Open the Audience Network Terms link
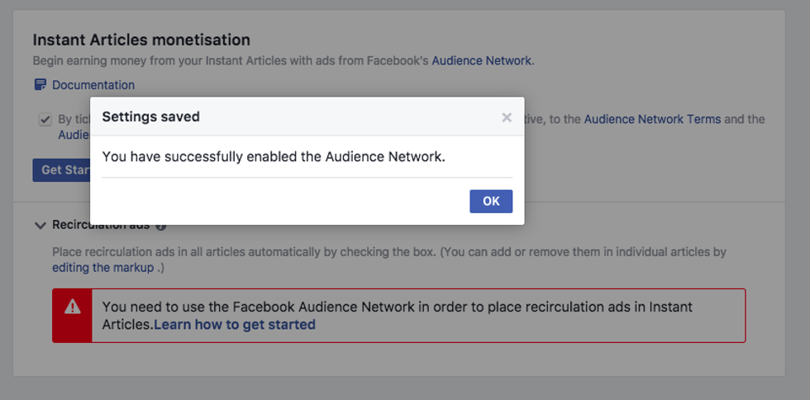810x400 pixels. [652, 119]
